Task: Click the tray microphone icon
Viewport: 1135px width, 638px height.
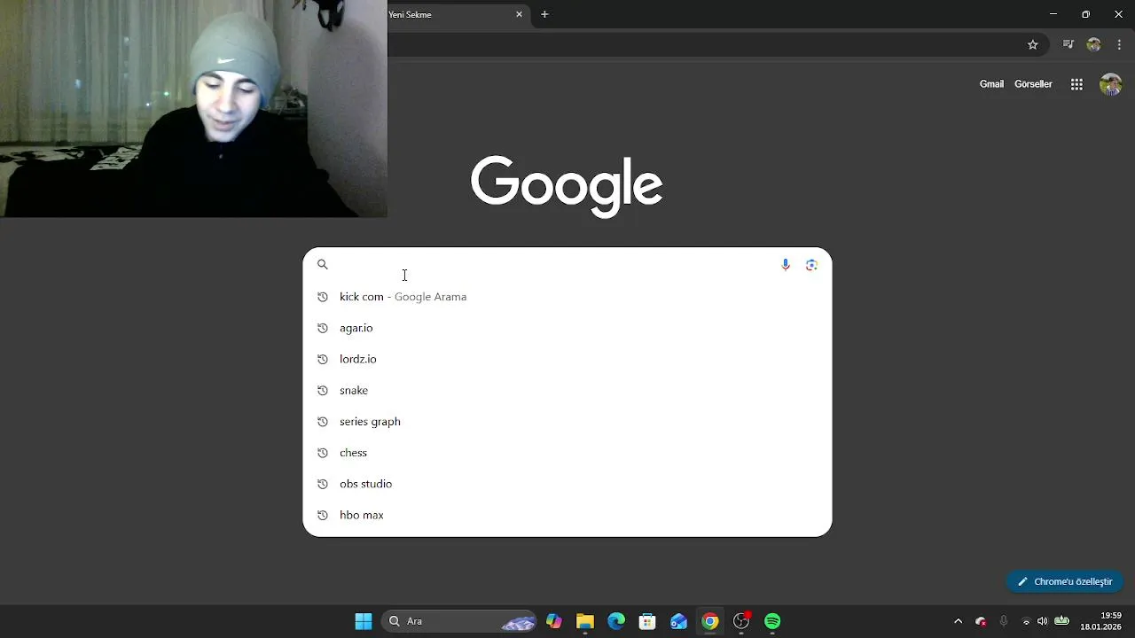Action: pyautogui.click(x=1004, y=621)
